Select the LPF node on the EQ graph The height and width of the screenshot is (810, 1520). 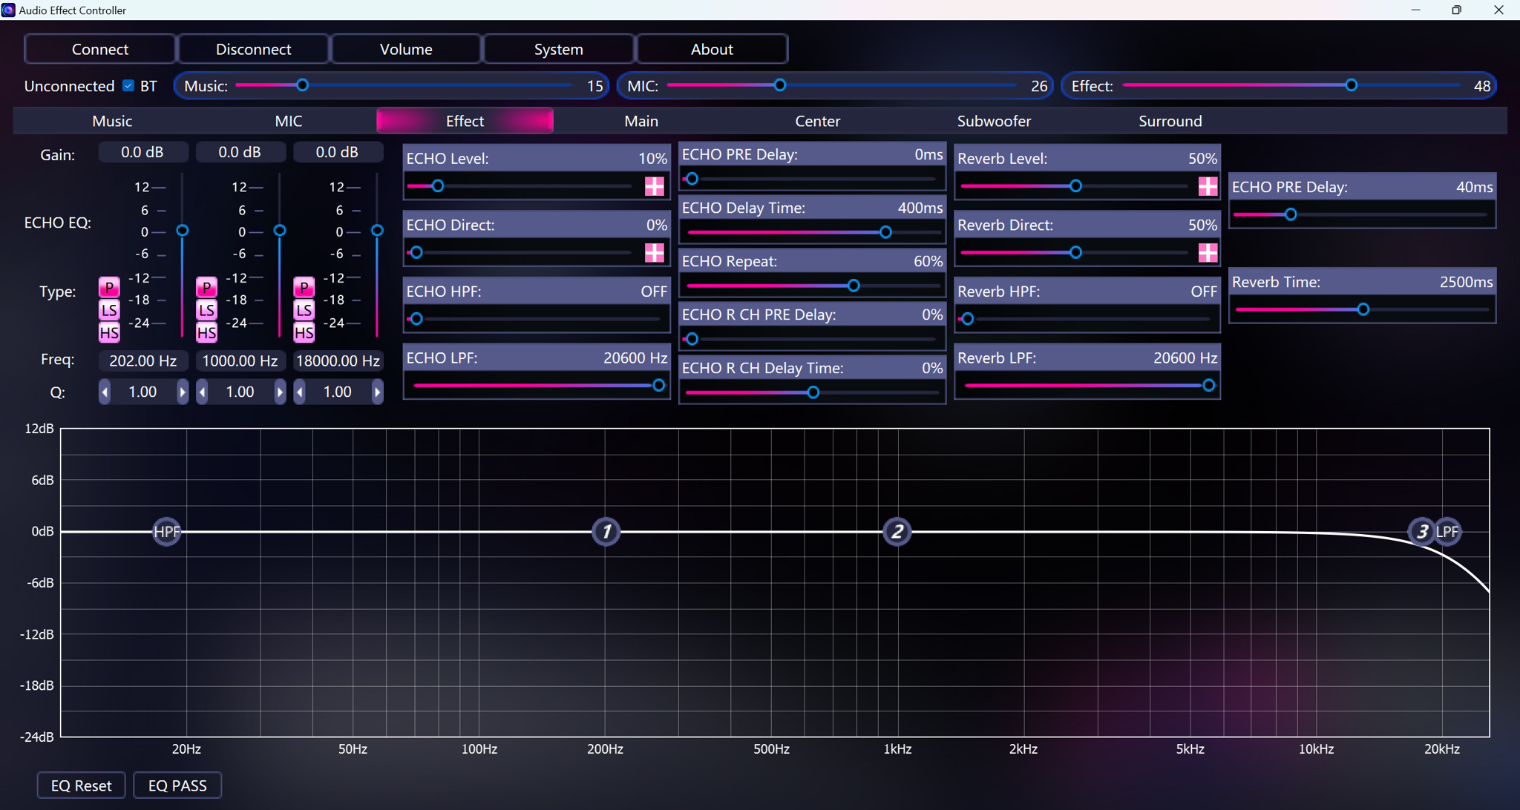(1447, 532)
